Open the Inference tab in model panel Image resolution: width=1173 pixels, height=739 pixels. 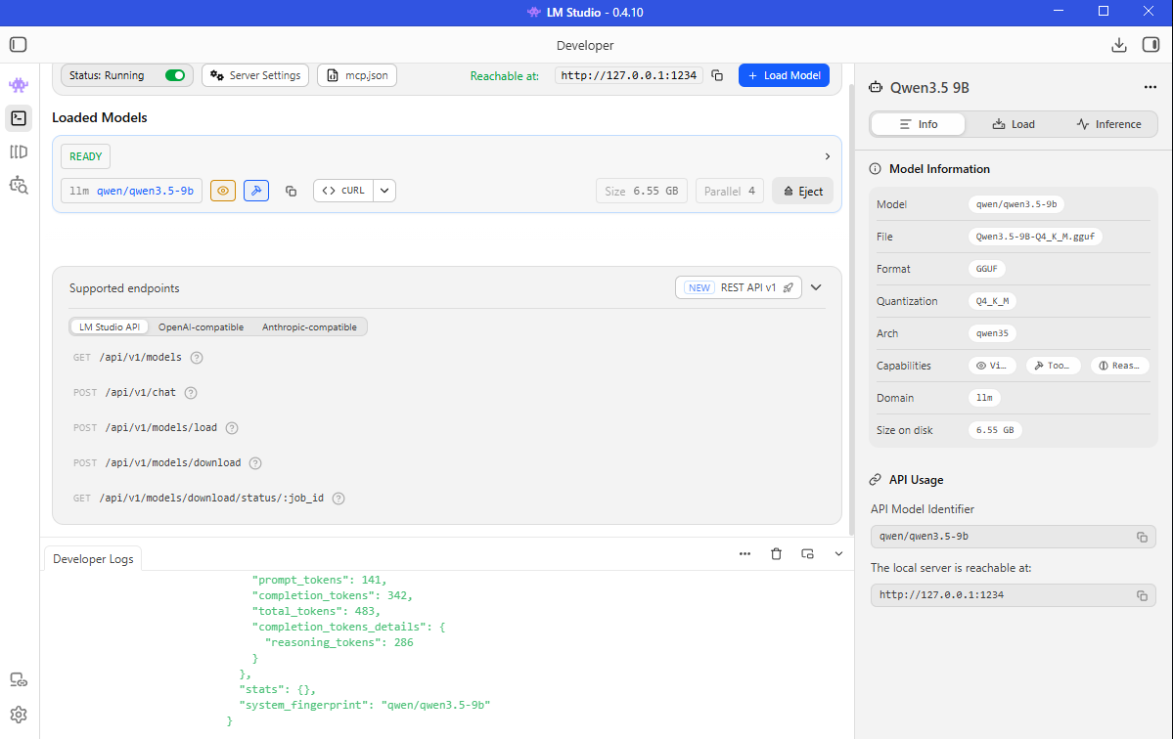pyautogui.click(x=1108, y=124)
